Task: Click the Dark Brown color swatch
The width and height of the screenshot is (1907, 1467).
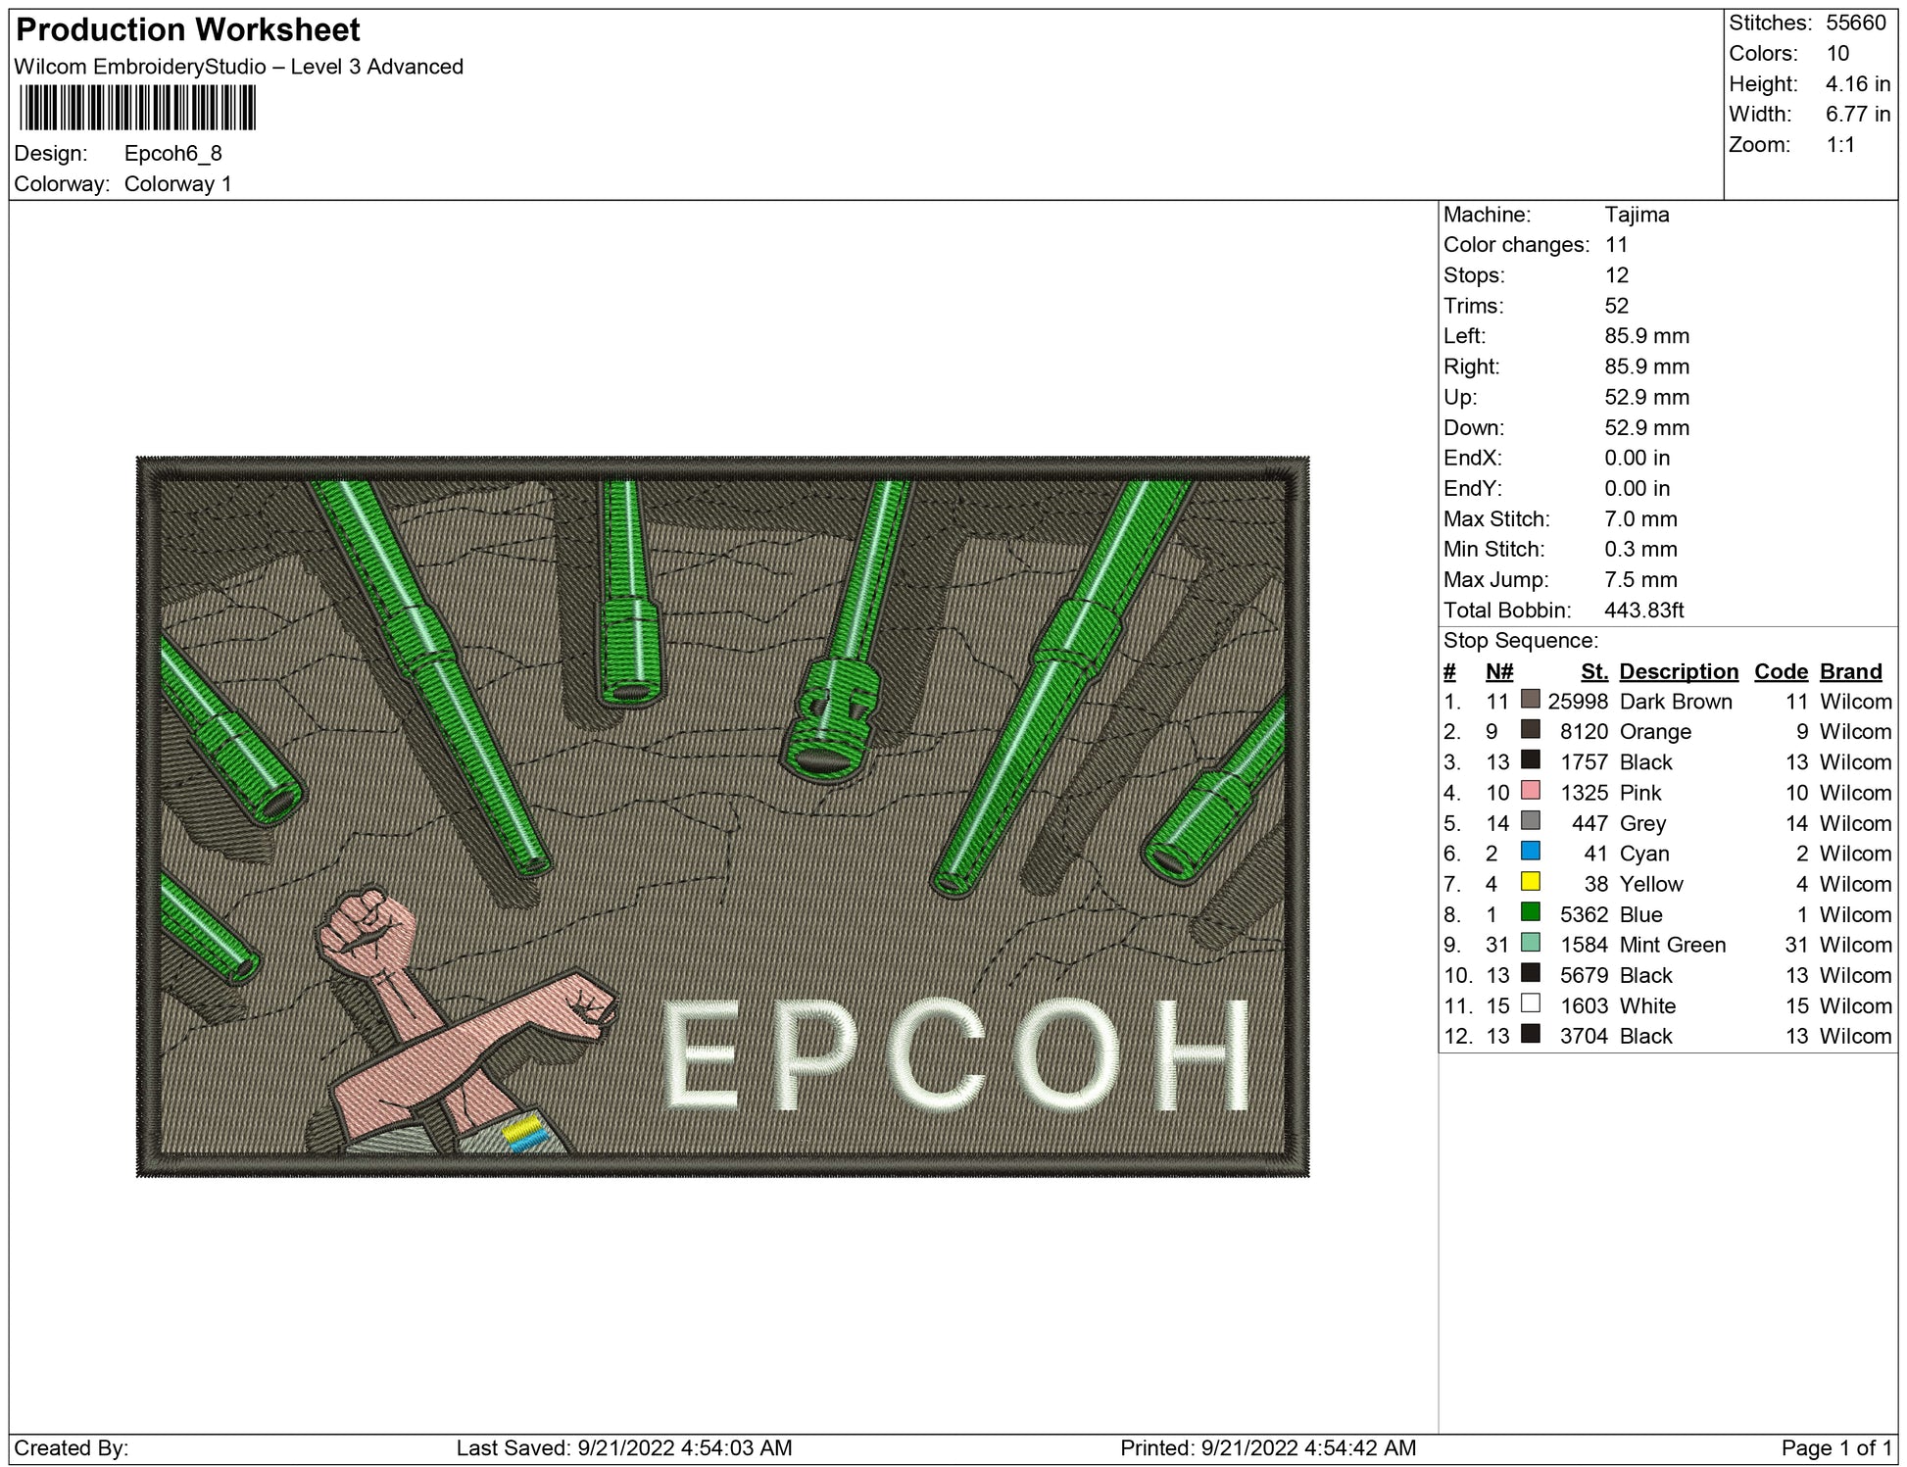Action: (1530, 700)
